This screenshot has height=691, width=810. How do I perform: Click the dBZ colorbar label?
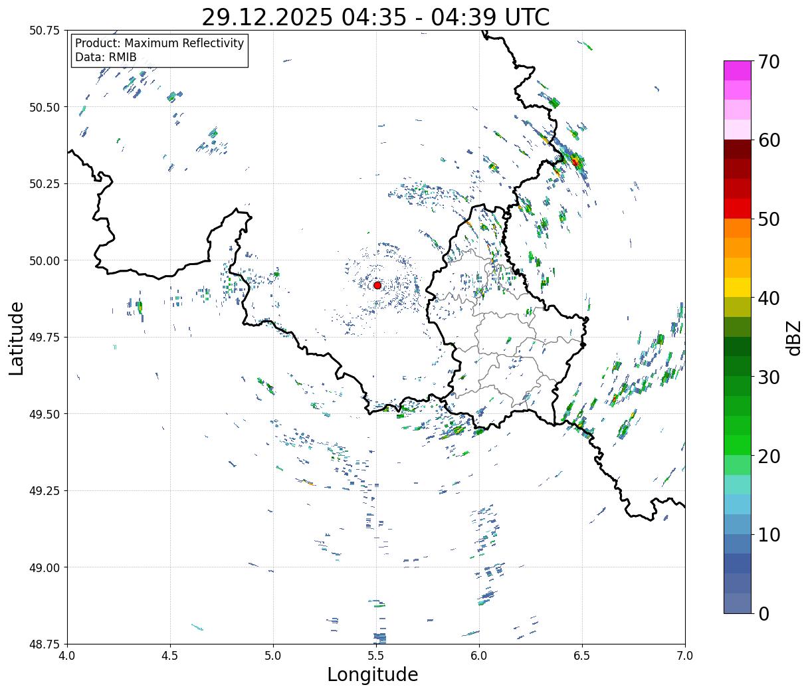coord(793,338)
